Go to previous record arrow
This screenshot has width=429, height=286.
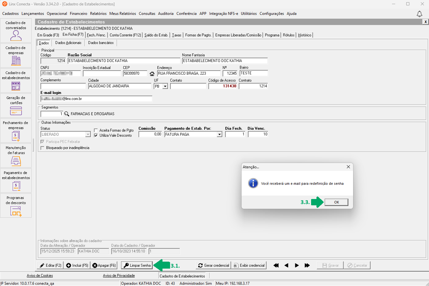[x=286, y=265]
